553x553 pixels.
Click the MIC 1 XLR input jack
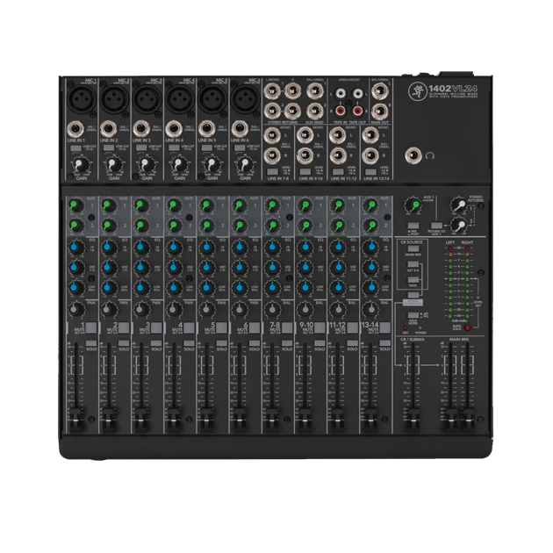83,99
